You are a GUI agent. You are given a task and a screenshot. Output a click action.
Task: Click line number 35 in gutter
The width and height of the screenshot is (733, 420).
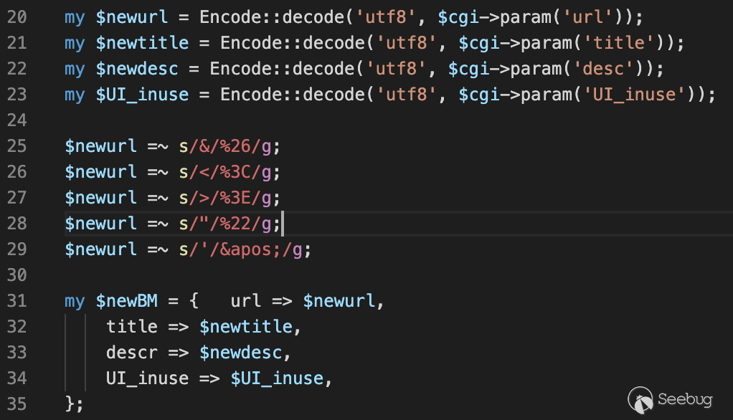[16, 404]
